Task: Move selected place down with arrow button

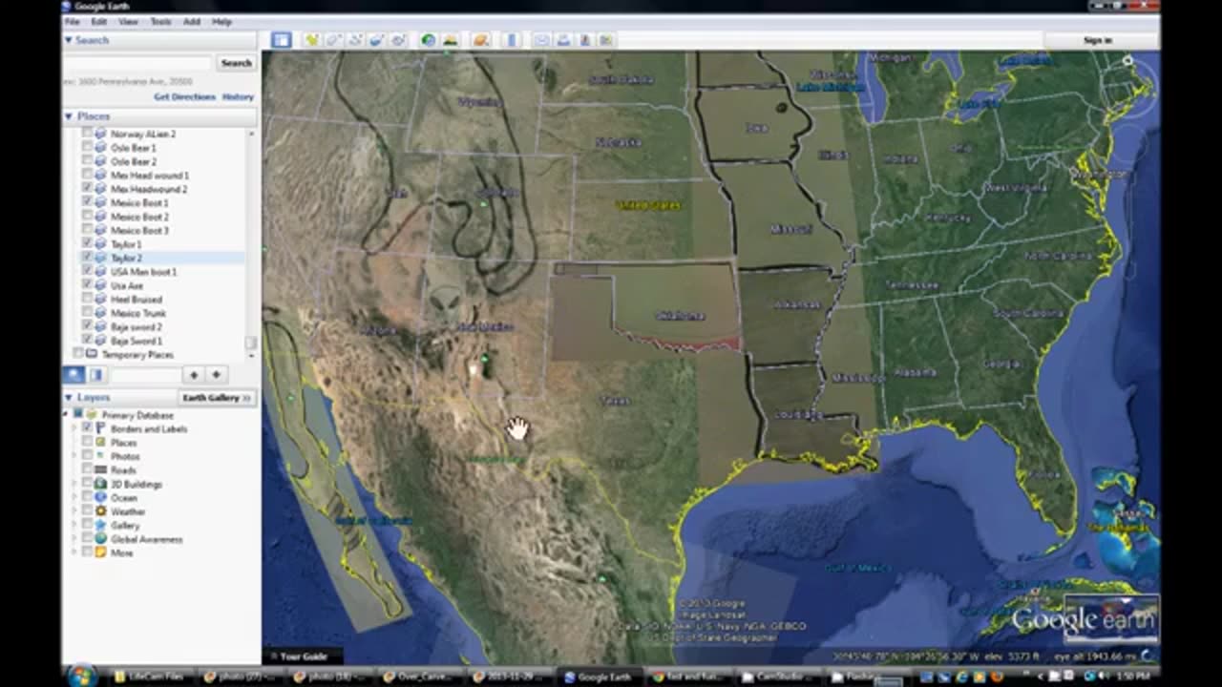Action: coord(216,375)
